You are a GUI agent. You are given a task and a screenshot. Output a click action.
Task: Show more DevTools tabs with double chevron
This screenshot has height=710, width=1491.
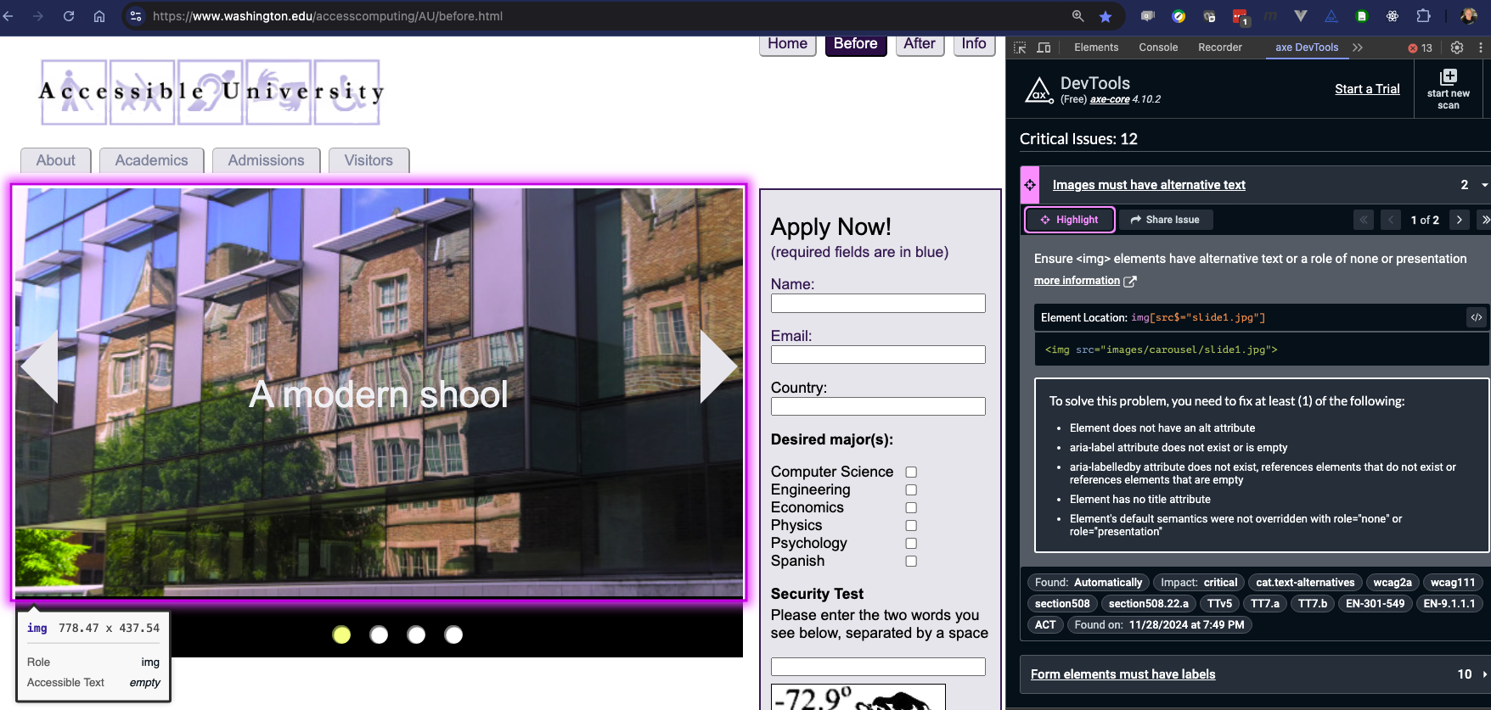(1358, 48)
